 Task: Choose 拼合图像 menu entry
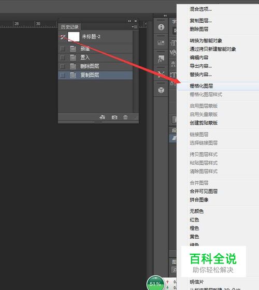tap(199, 200)
